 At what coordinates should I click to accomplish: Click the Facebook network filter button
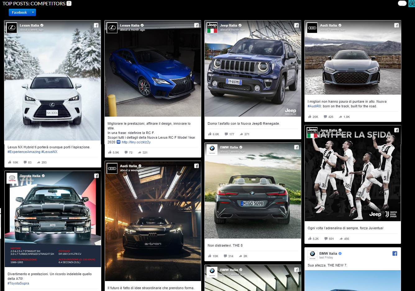[19, 12]
